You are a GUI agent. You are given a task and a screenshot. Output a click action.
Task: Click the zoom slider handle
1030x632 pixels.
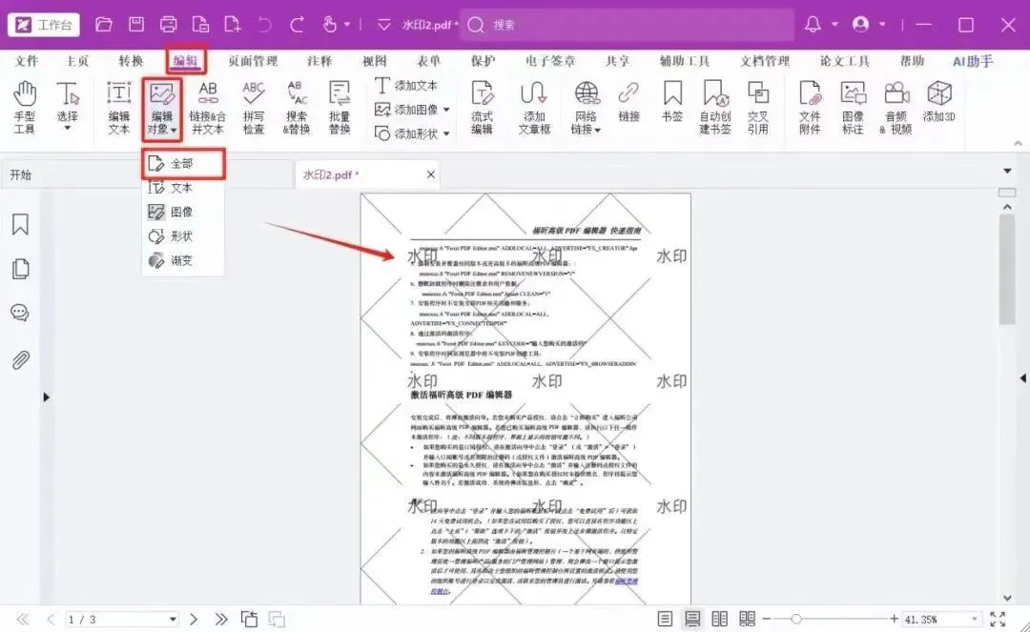(796, 619)
